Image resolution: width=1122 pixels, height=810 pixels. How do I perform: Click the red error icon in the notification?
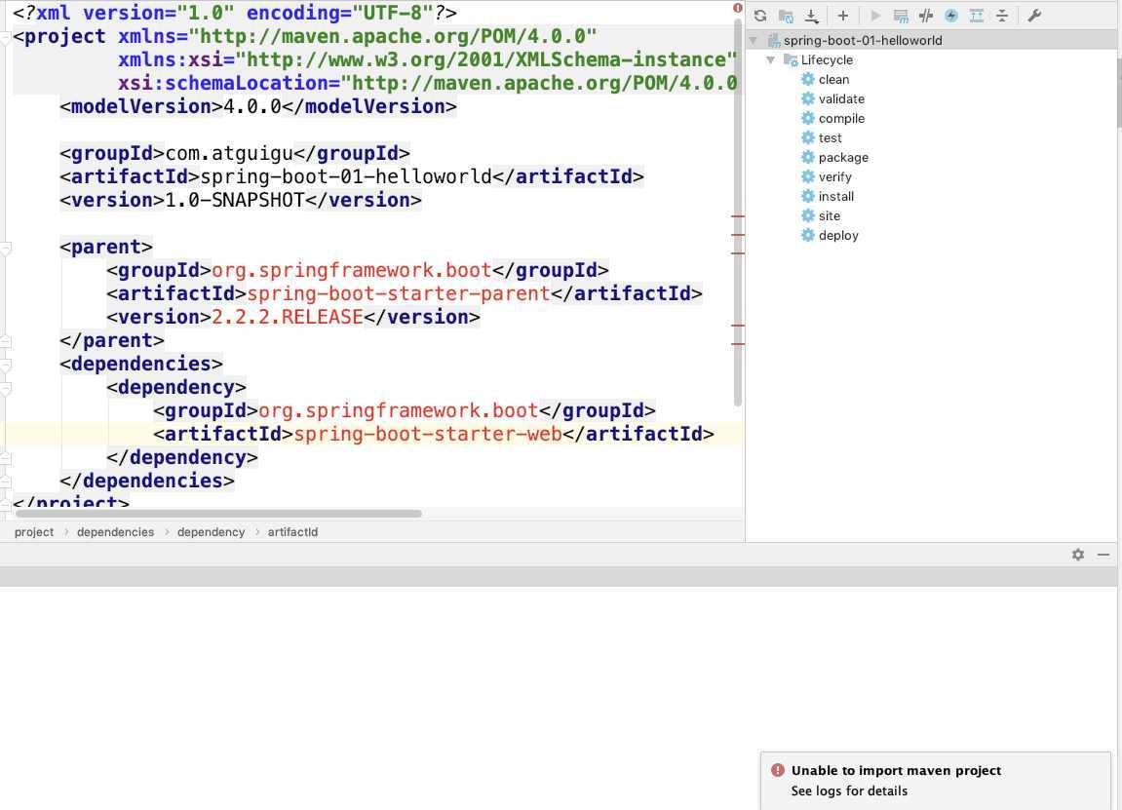tap(778, 771)
